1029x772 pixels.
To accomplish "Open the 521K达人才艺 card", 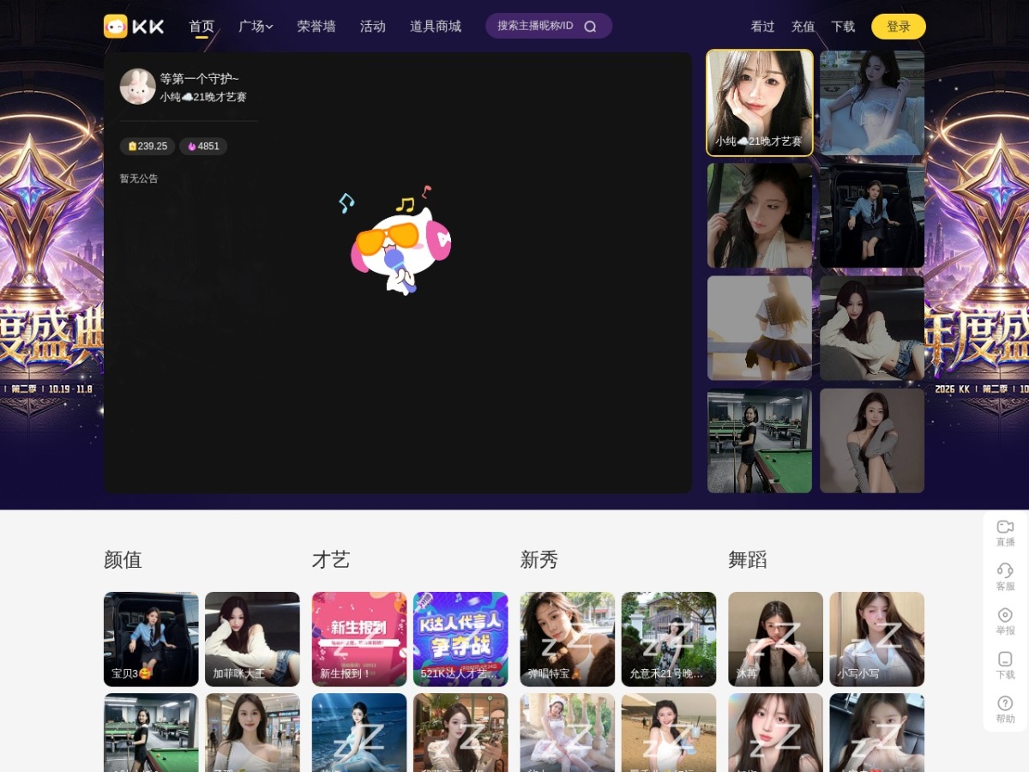I will pos(460,639).
